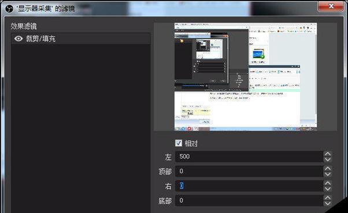Click the 顶部 value input field

(249, 171)
